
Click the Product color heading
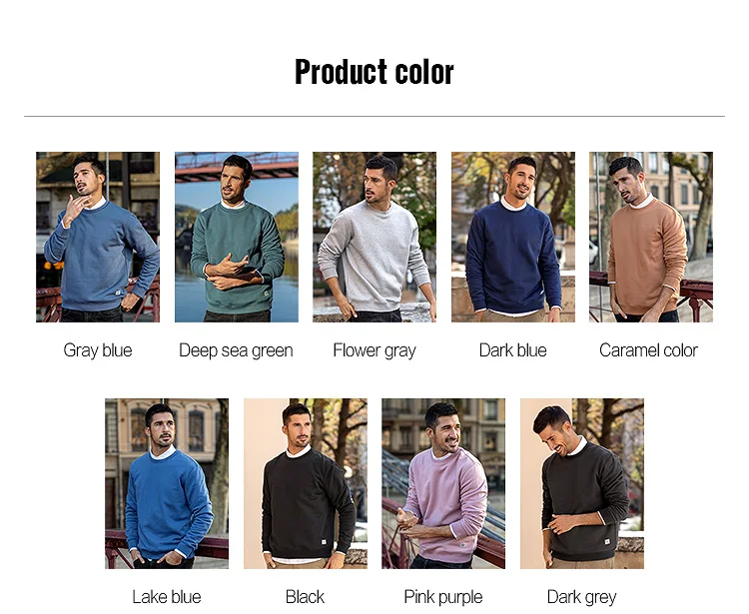click(x=374, y=72)
